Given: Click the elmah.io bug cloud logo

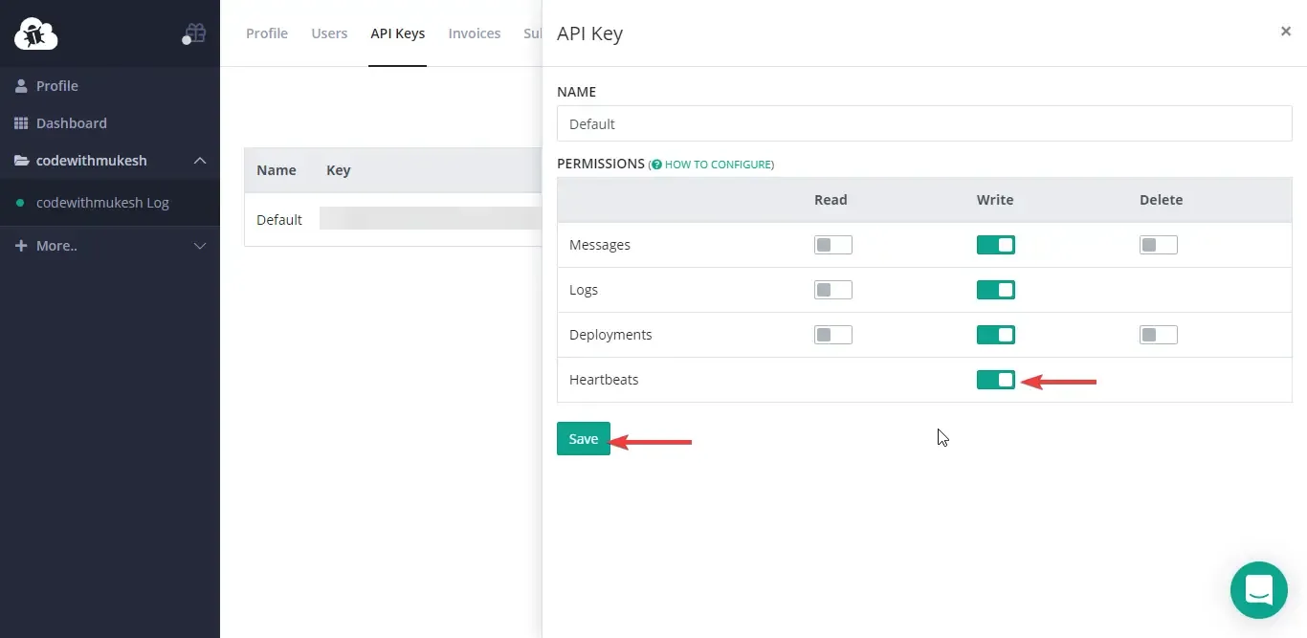Looking at the screenshot, I should point(35,33).
